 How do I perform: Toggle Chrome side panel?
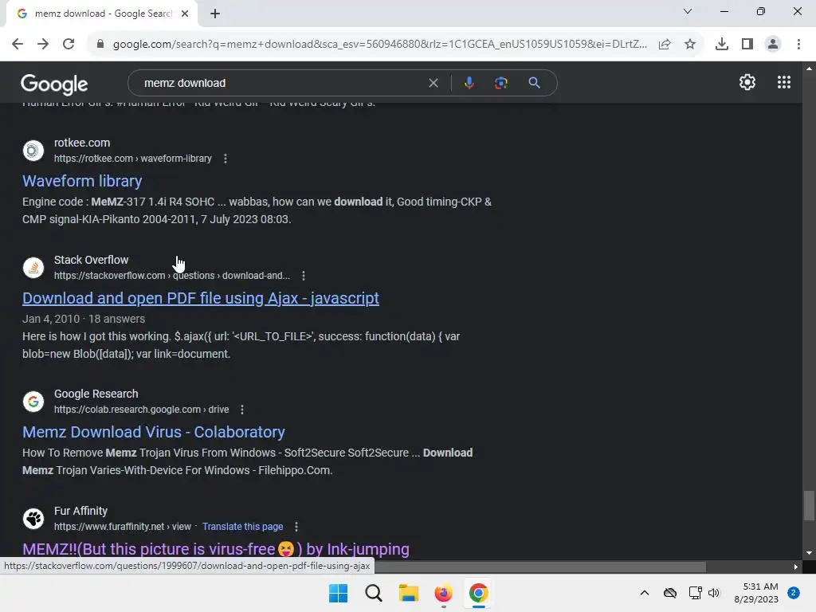(x=747, y=45)
